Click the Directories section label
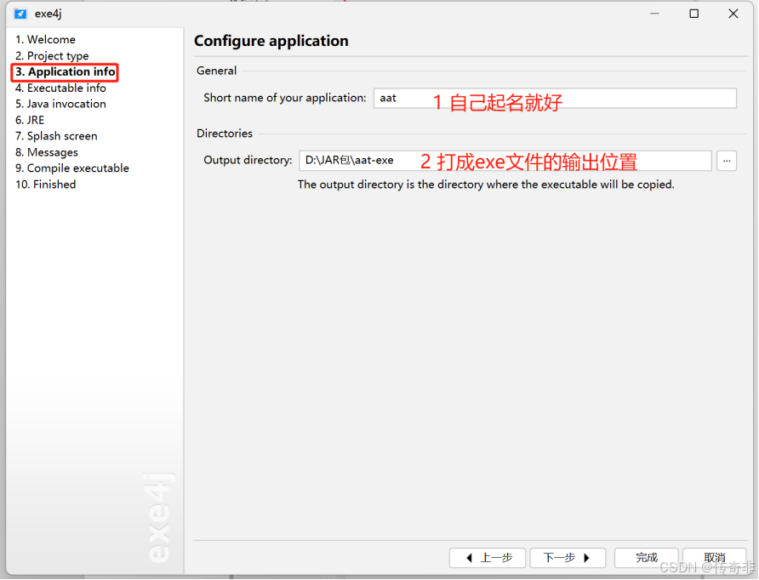This screenshot has height=580, width=759. tap(224, 133)
